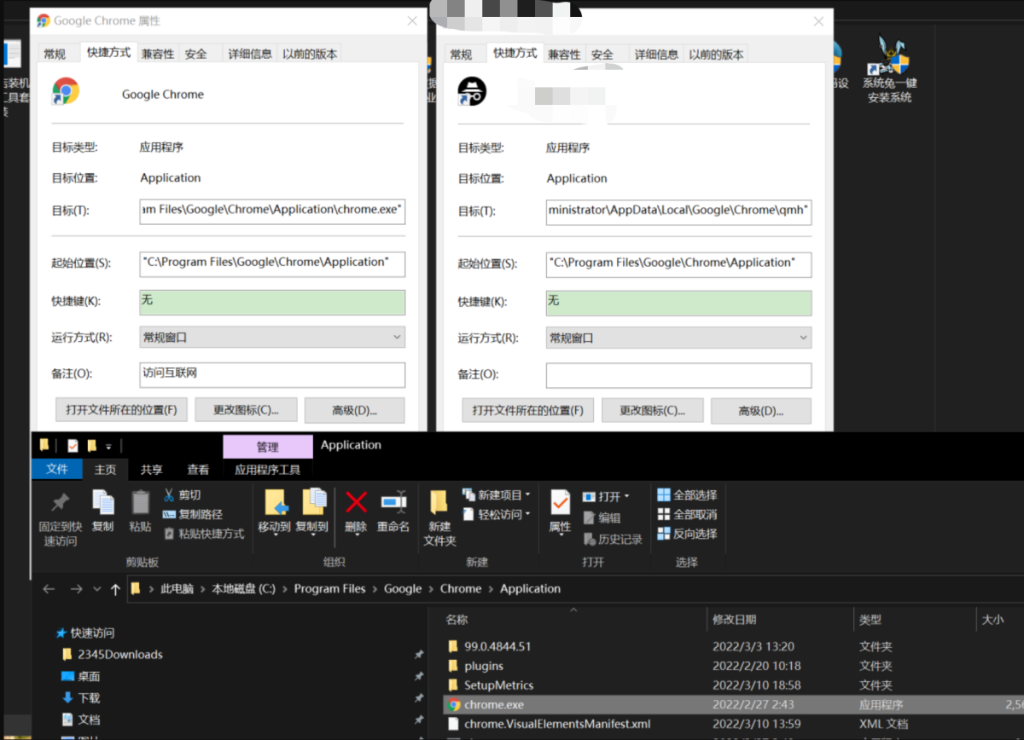Select 快速访问 in the navigation pane
The height and width of the screenshot is (740, 1024).
92,633
